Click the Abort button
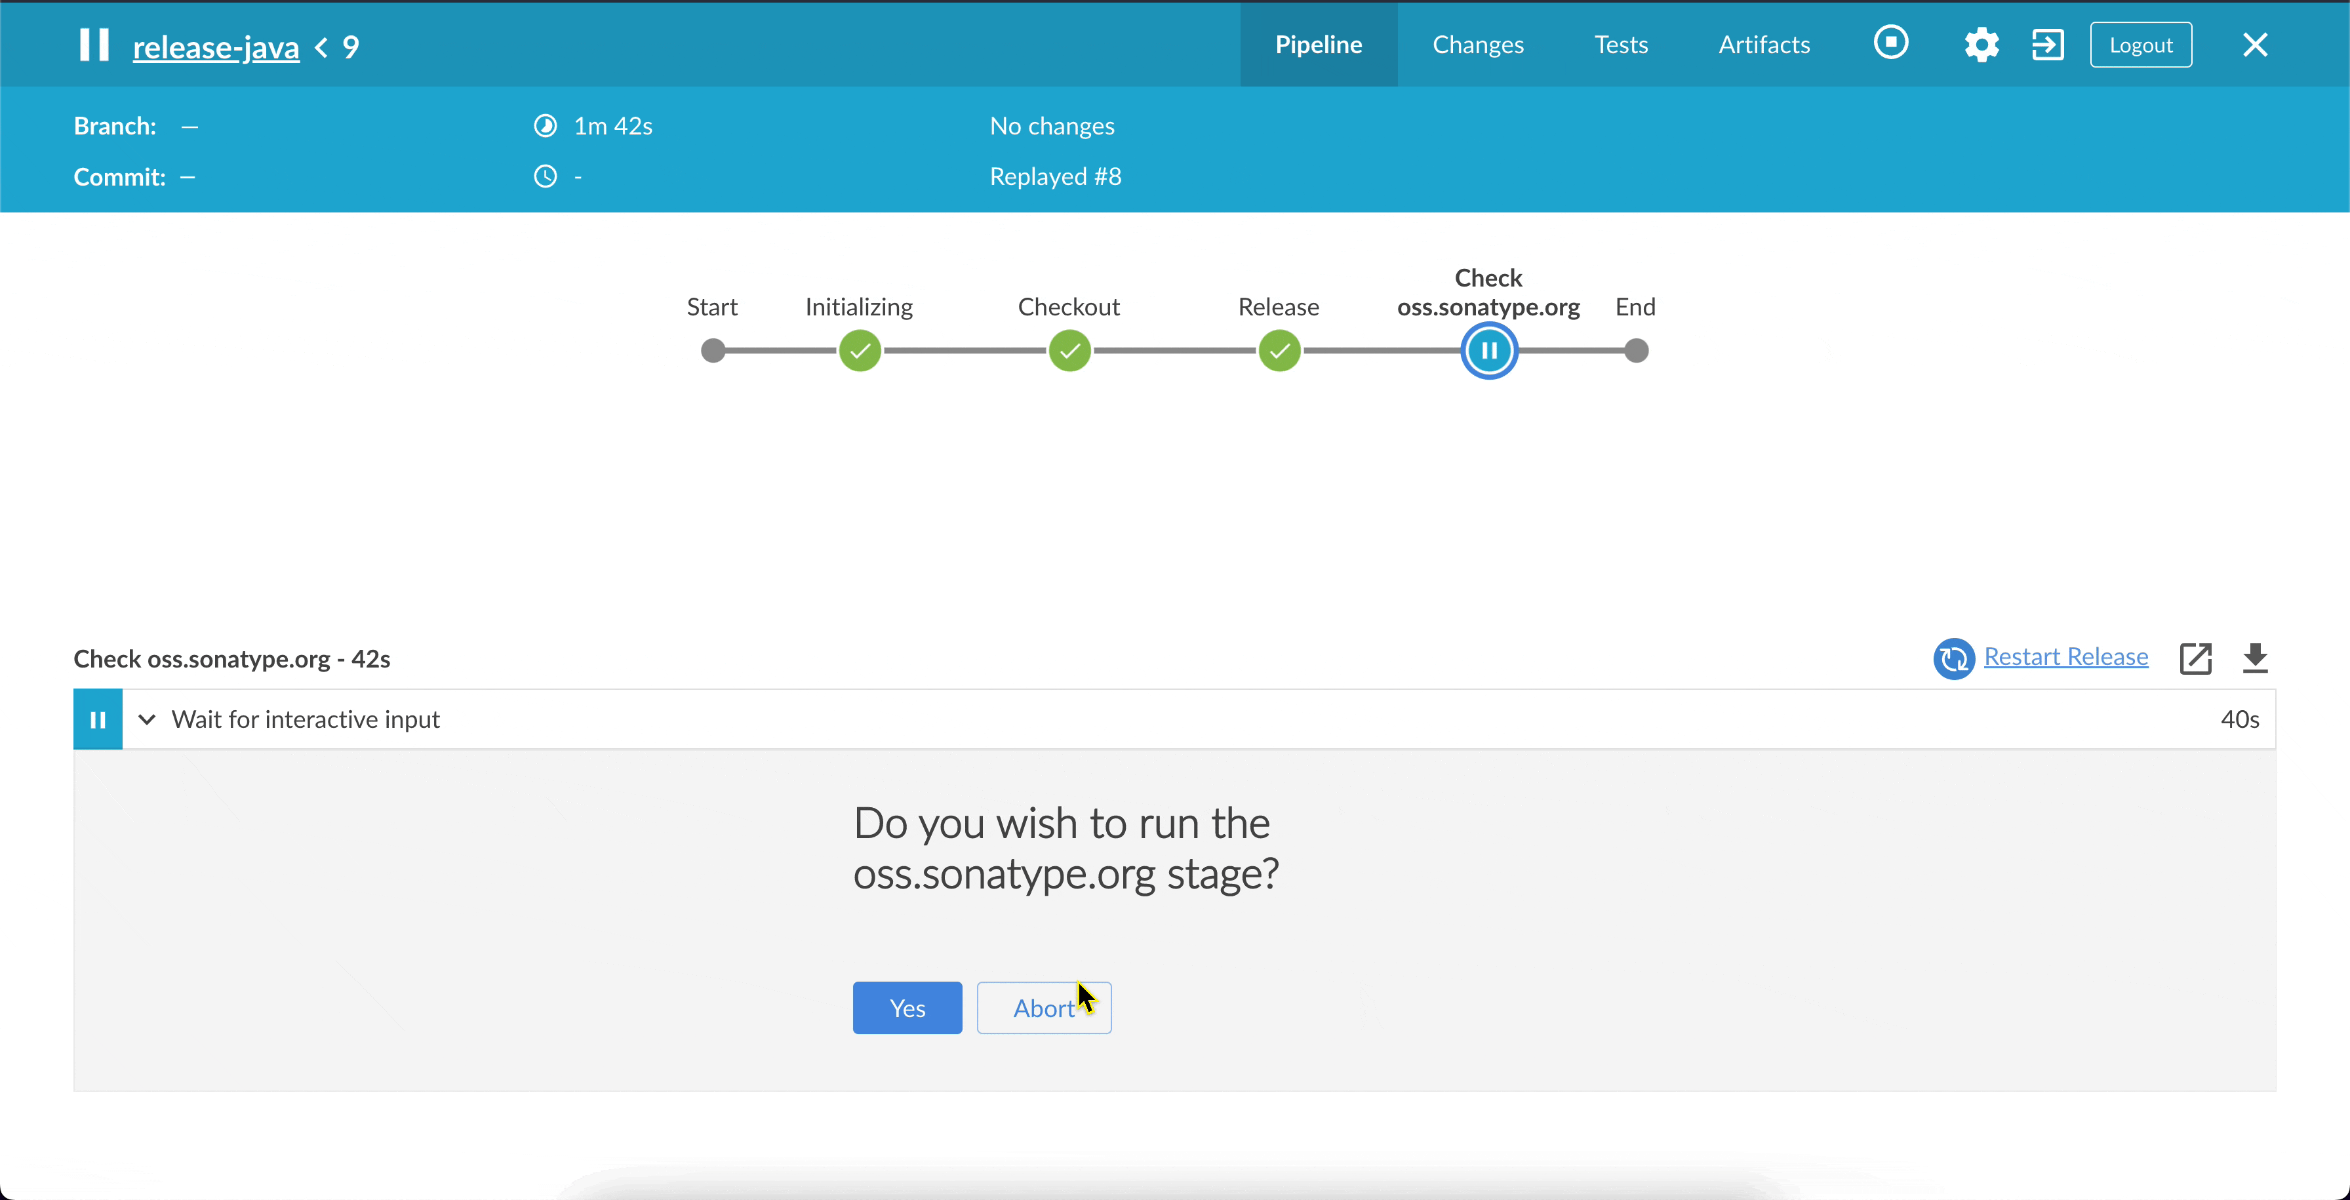 coord(1044,1009)
